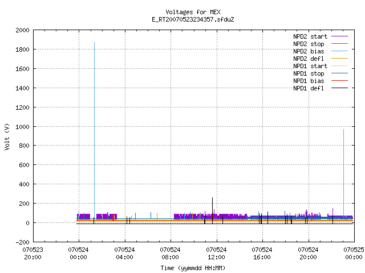365x273 pixels.
Task: Select the E_RT20070523234357.sfduZ filename text
Action: (x=193, y=19)
